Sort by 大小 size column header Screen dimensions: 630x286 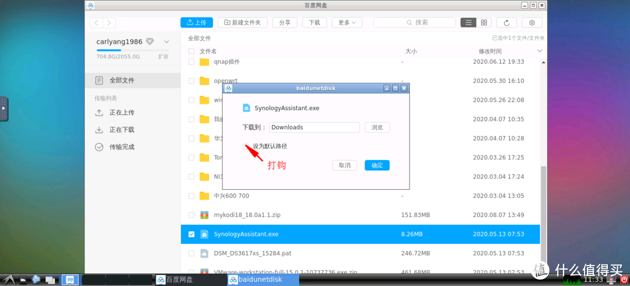tap(411, 51)
